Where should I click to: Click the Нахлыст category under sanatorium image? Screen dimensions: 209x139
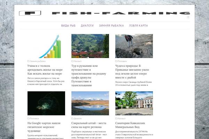coord(122,118)
